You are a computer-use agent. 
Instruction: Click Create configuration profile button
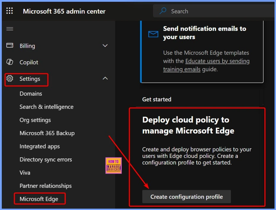point(186,197)
